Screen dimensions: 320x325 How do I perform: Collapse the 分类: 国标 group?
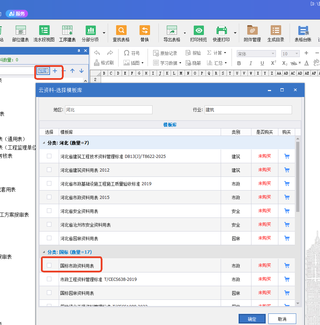point(44,252)
